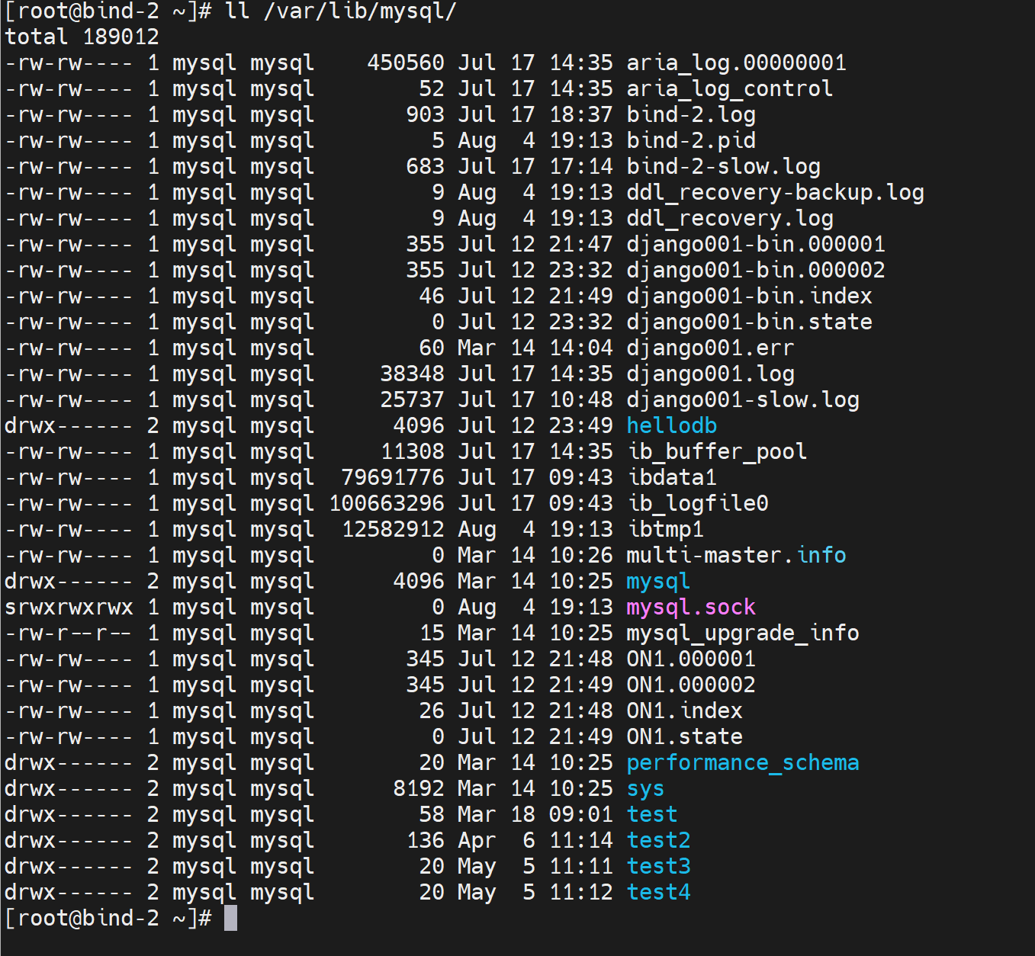
Task: Click the 'total 189012' summary line
Action: [x=82, y=37]
